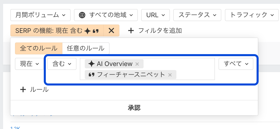This screenshot has height=129, width=280.
Task: Select the 全てのルール toggle
Action: (x=38, y=48)
